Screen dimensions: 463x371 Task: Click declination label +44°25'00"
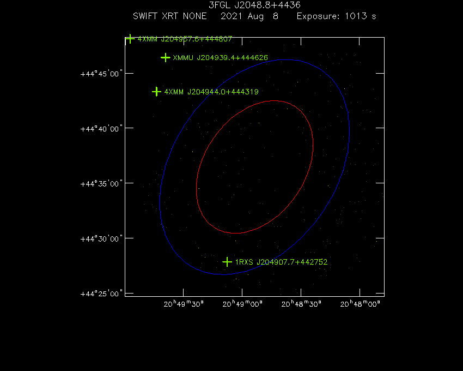(101, 294)
